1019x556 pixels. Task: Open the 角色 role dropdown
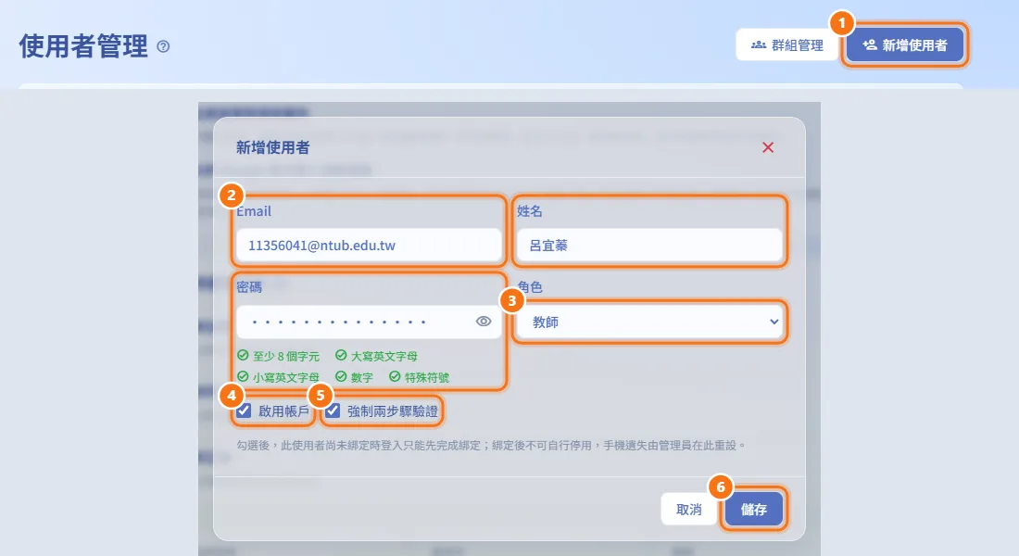[x=650, y=322]
